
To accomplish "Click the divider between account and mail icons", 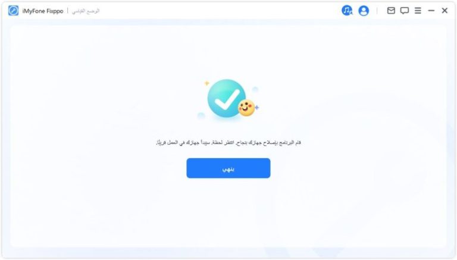I will 377,11.
